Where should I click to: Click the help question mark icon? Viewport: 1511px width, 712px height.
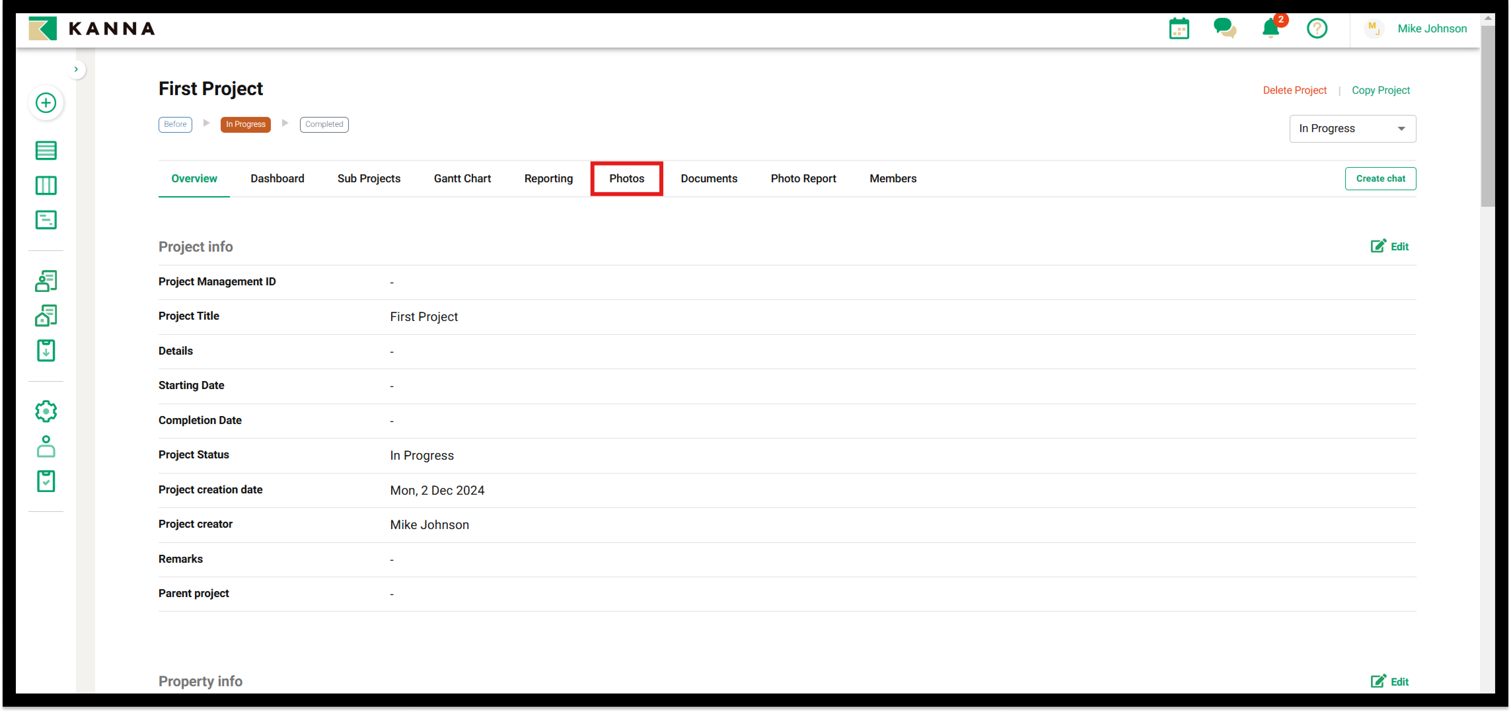[1316, 29]
